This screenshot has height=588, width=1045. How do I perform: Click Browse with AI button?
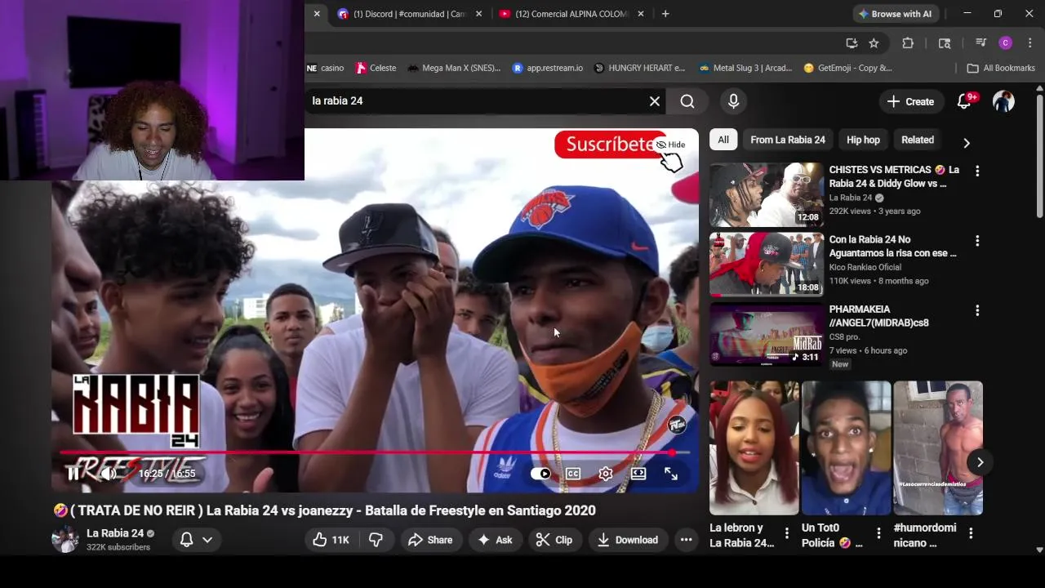(x=895, y=14)
